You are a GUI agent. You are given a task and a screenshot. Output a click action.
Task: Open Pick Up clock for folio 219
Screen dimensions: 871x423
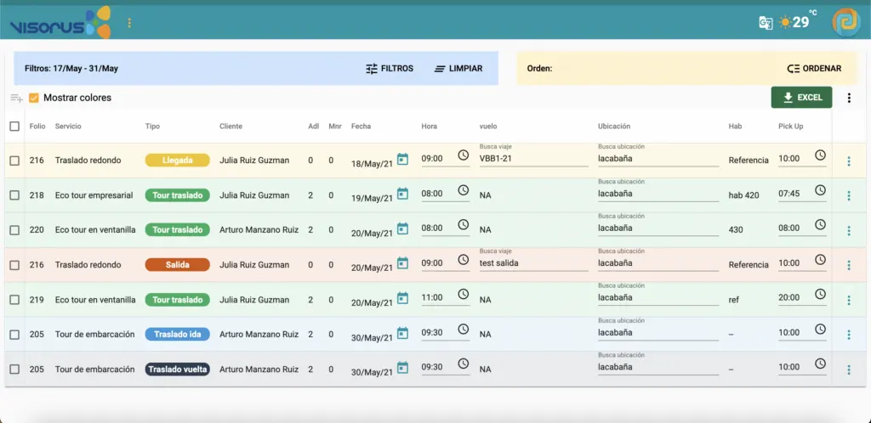(820, 295)
